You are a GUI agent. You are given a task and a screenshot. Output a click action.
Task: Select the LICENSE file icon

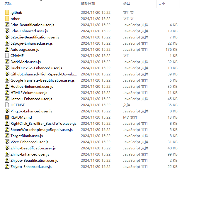(7, 105)
